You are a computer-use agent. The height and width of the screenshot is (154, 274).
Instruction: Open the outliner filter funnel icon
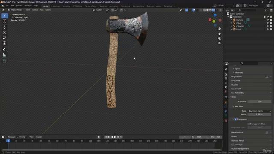(x=265, y=10)
